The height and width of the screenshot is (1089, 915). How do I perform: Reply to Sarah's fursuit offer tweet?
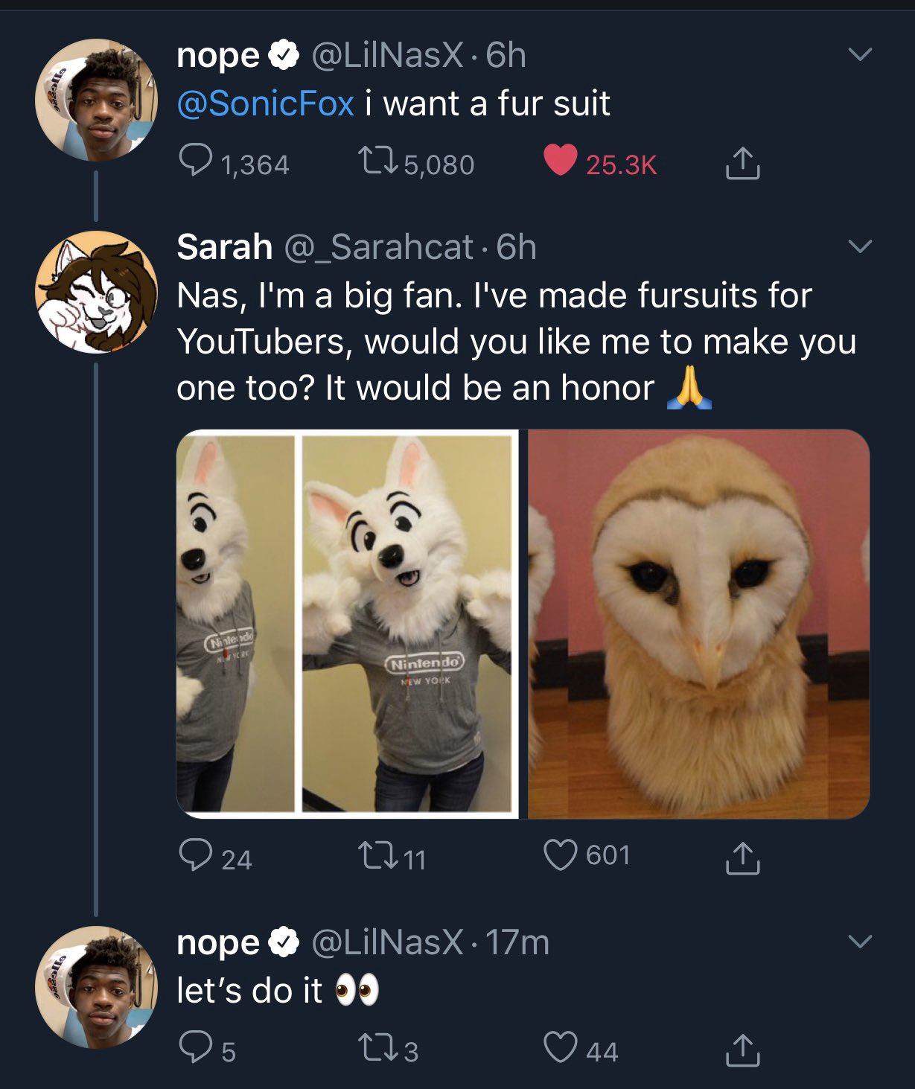coord(196,856)
